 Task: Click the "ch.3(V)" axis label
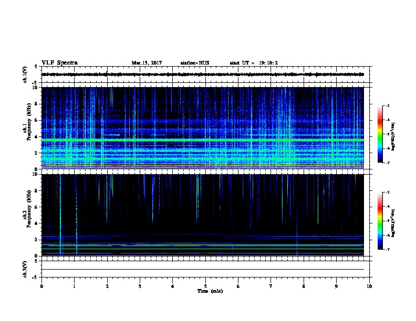25,269
